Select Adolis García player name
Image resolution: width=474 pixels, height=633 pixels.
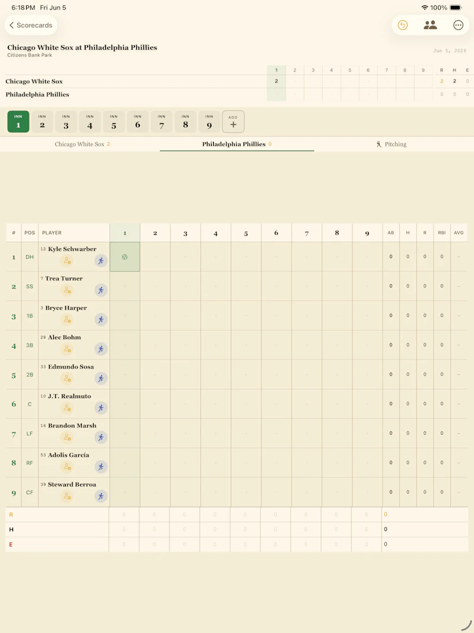pyautogui.click(x=69, y=455)
